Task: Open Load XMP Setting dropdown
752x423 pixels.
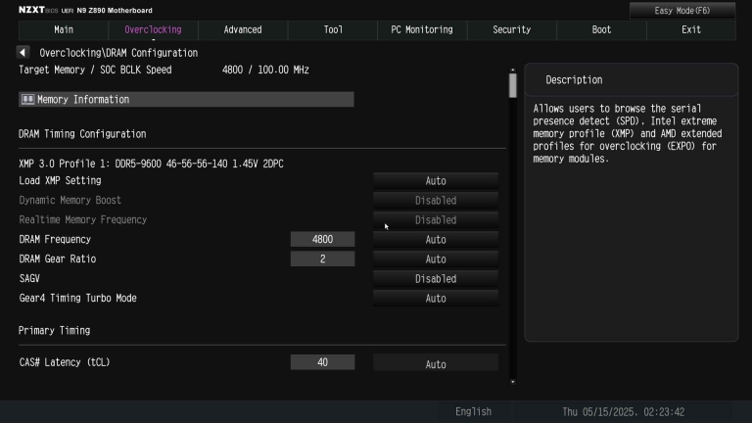Action: 436,181
